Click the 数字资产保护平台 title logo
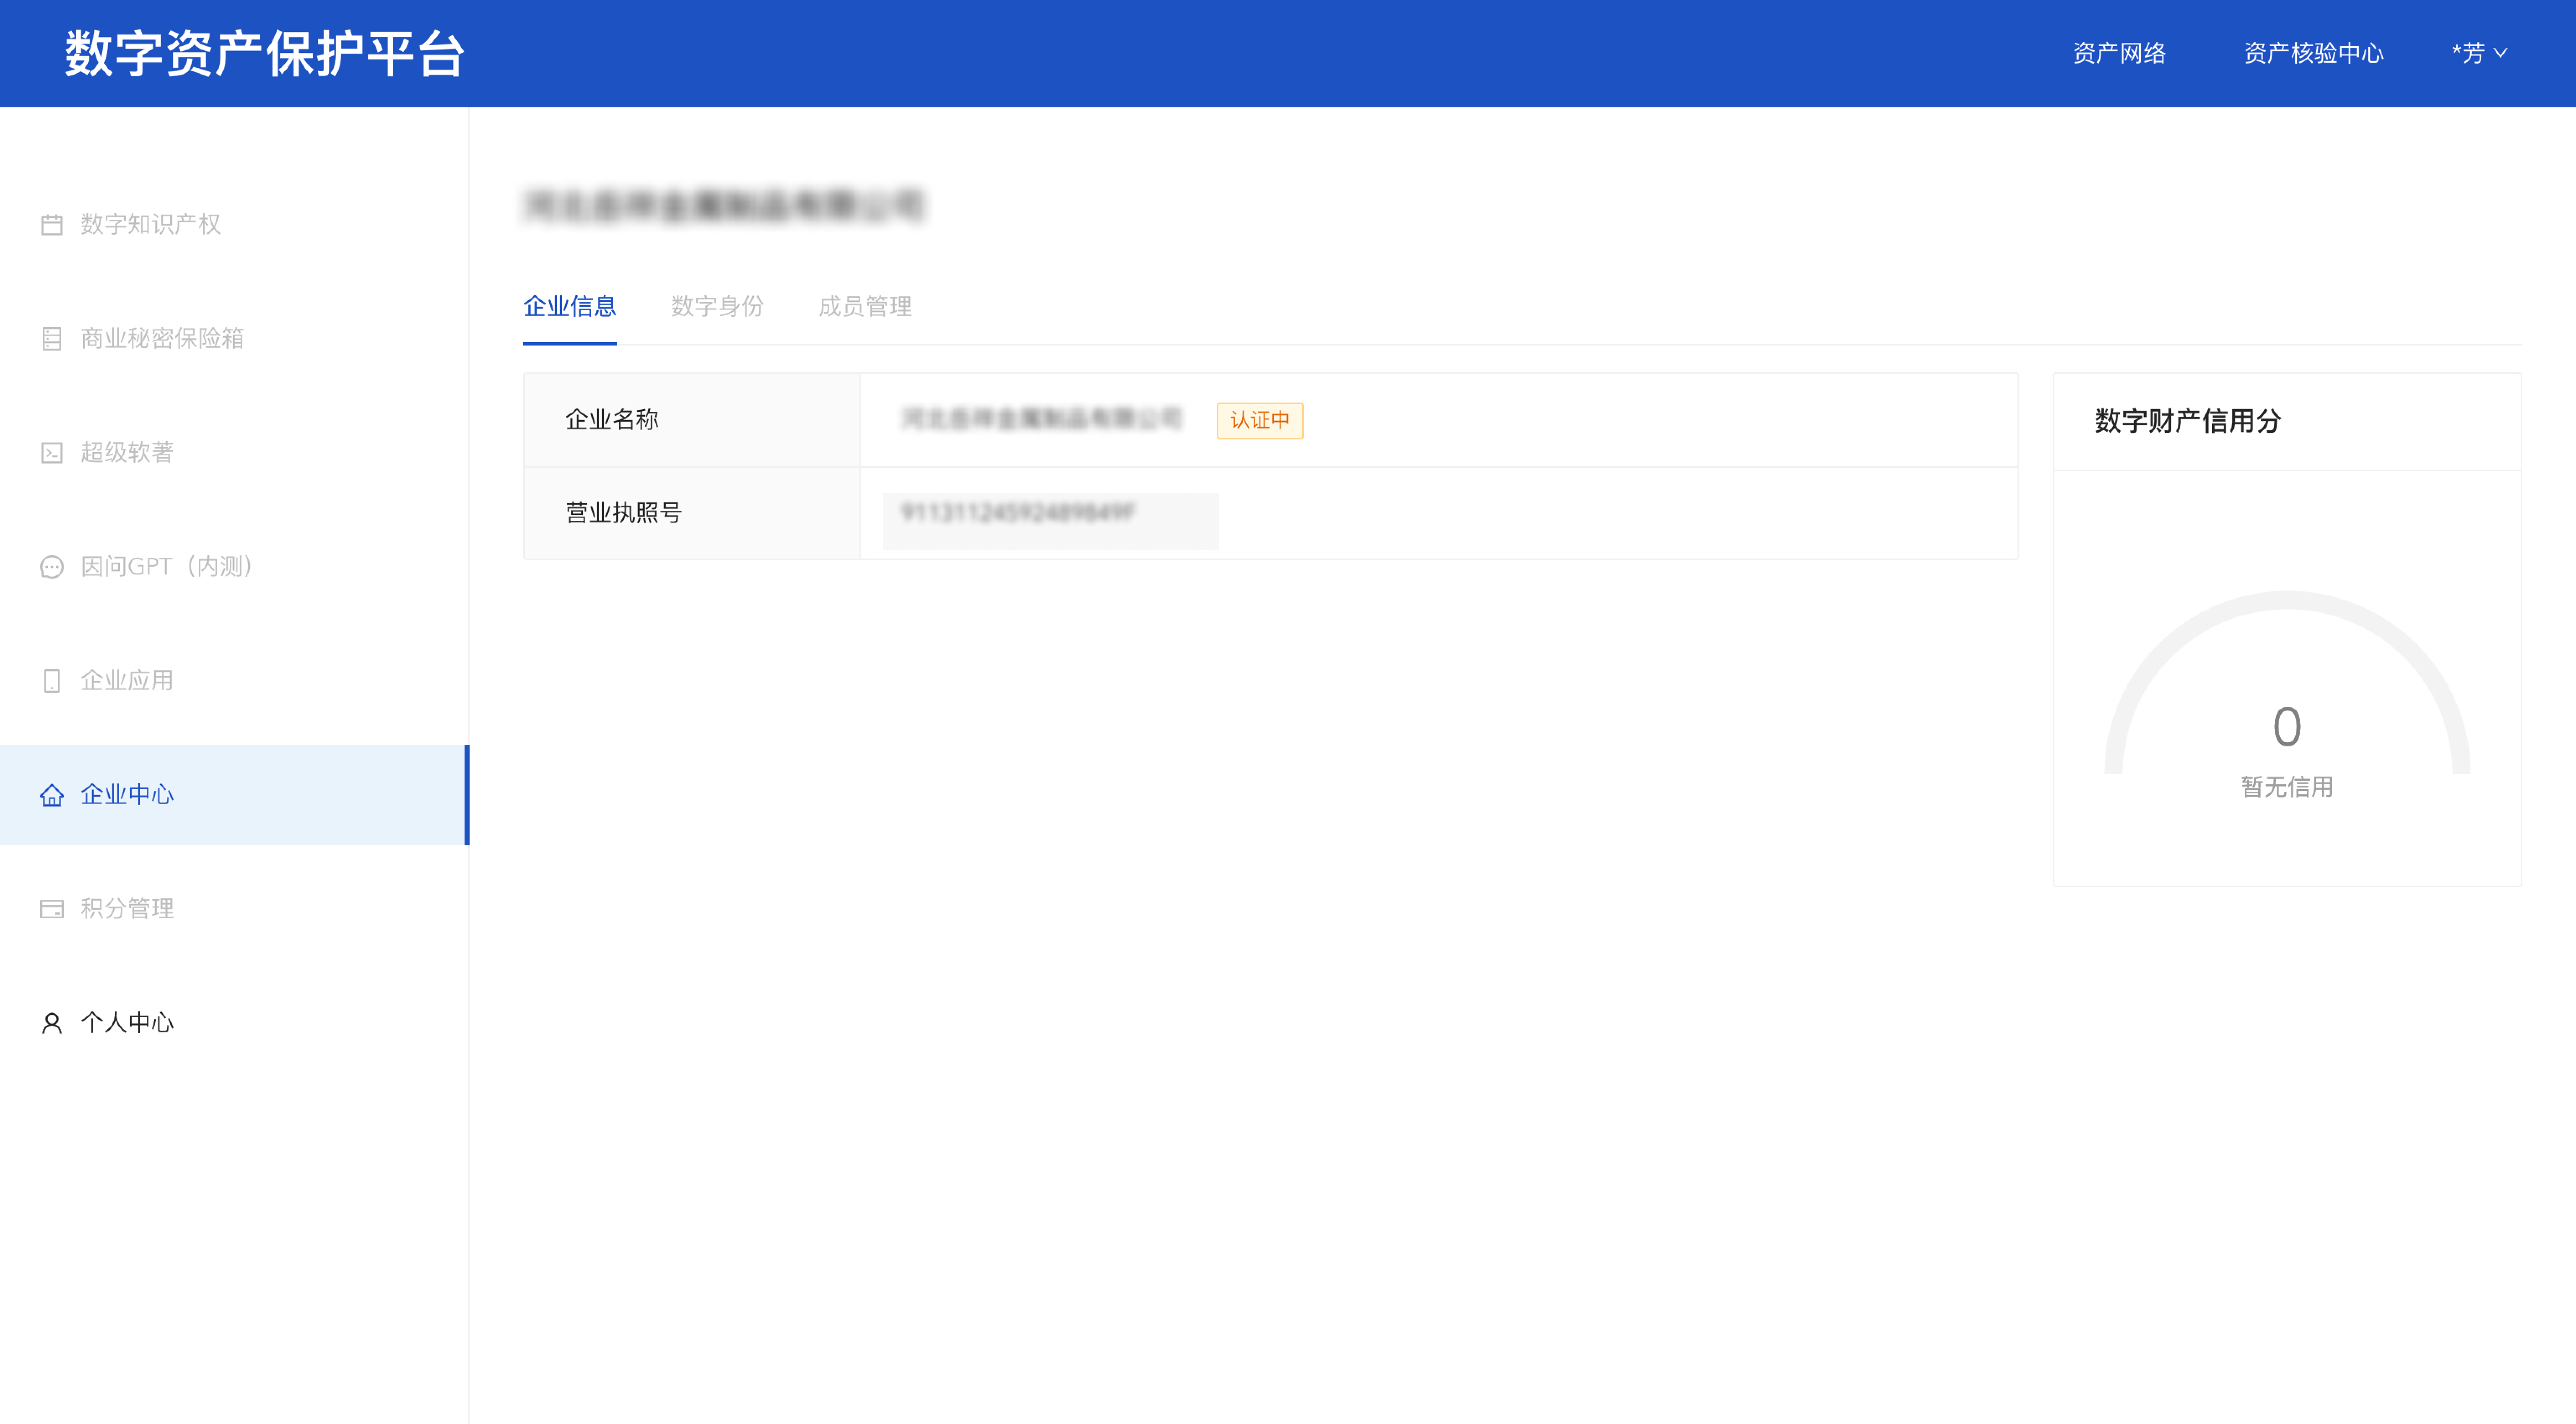The height and width of the screenshot is (1424, 2576). point(265,53)
